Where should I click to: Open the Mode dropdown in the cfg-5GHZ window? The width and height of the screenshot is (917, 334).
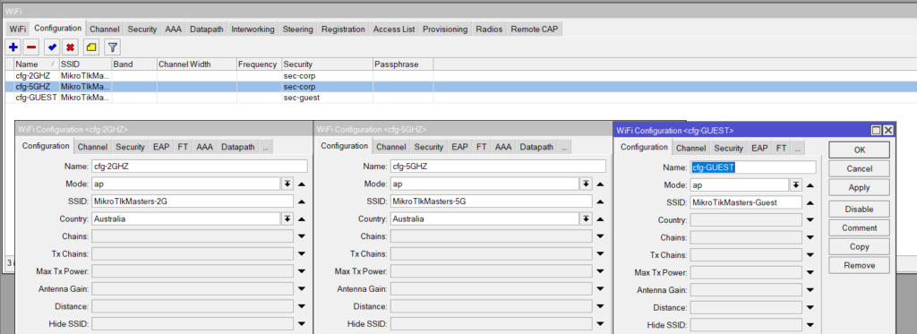pyautogui.click(x=586, y=184)
